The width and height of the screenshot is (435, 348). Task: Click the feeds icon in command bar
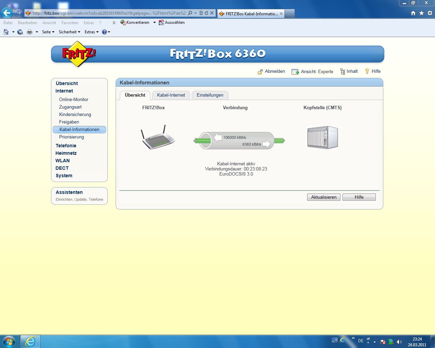(x=20, y=32)
